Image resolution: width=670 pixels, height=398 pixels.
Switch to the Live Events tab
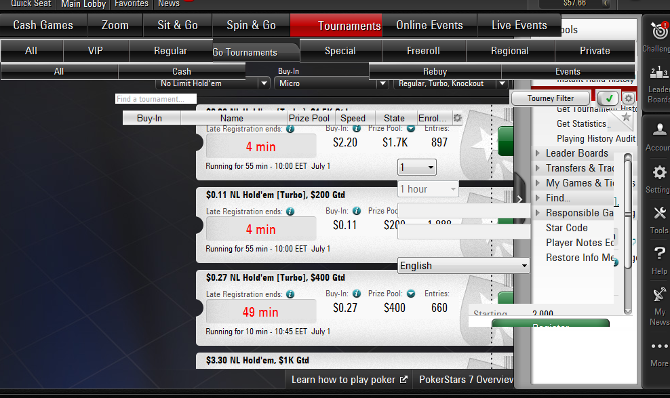[519, 25]
